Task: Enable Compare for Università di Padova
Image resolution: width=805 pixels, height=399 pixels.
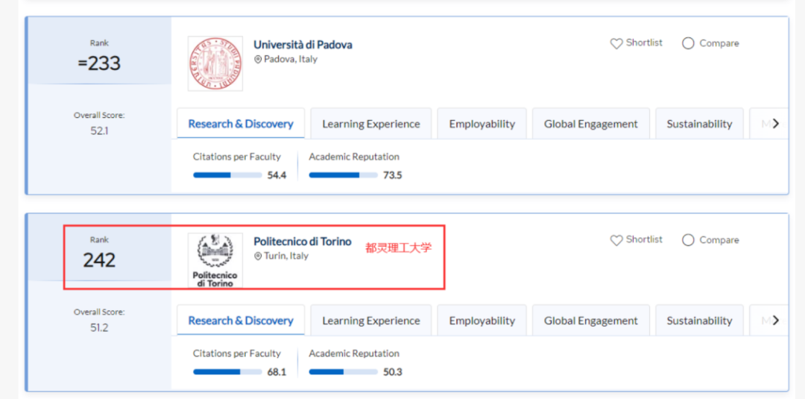Action: [688, 44]
